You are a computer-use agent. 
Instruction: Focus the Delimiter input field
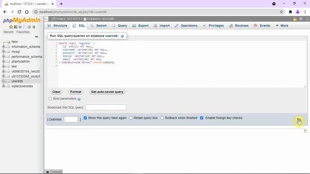tap(71, 119)
